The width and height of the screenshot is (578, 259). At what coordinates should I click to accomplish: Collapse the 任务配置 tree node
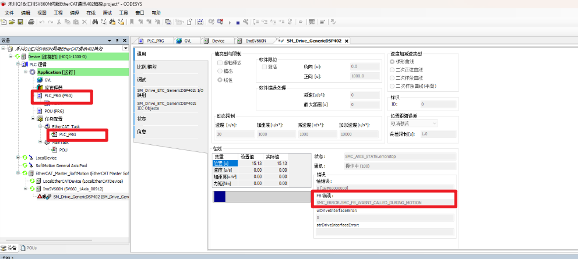coord(32,118)
